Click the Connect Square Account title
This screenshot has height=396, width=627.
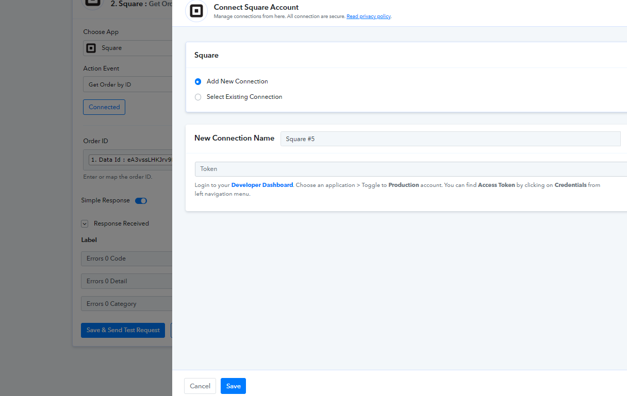pyautogui.click(x=256, y=7)
